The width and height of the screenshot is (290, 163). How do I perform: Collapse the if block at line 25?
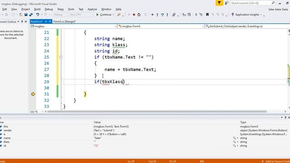coord(61,58)
